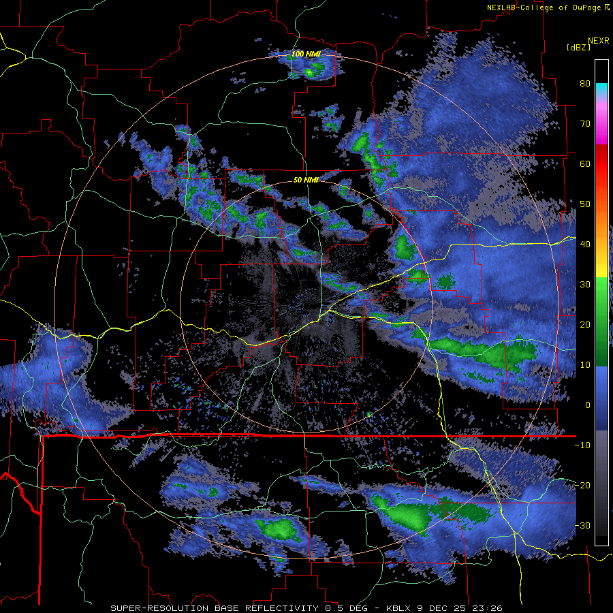Click the -10 value on the dBZ scale
Screen dimensions: 613x613
tap(582, 445)
